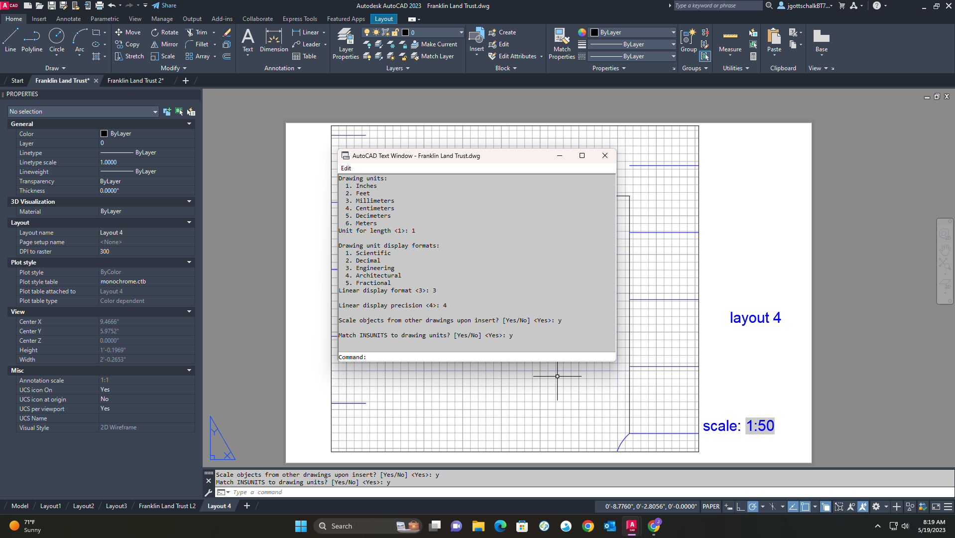The height and width of the screenshot is (538, 955).
Task: Click the Make Current button
Action: coord(435,44)
